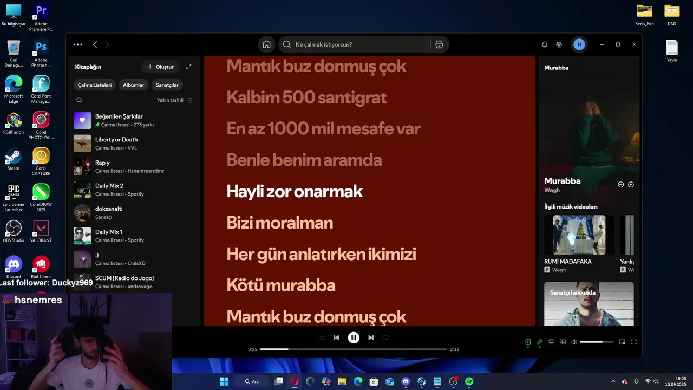
Task: Open notifications bell in Spotify
Action: [545, 44]
